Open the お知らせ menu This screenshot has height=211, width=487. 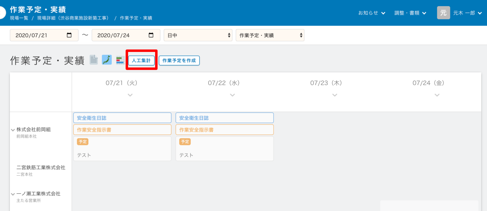tap(372, 13)
